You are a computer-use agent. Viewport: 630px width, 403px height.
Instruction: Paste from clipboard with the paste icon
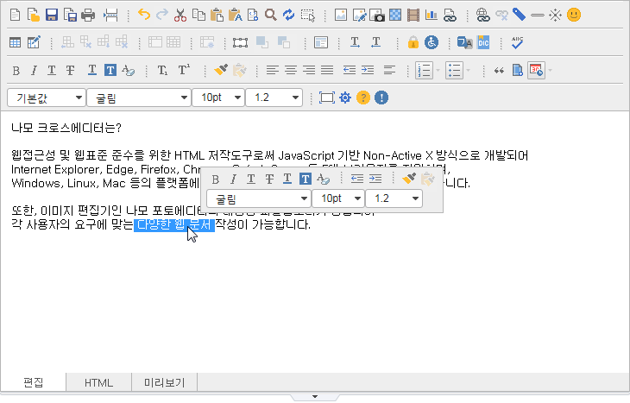pyautogui.click(x=217, y=16)
